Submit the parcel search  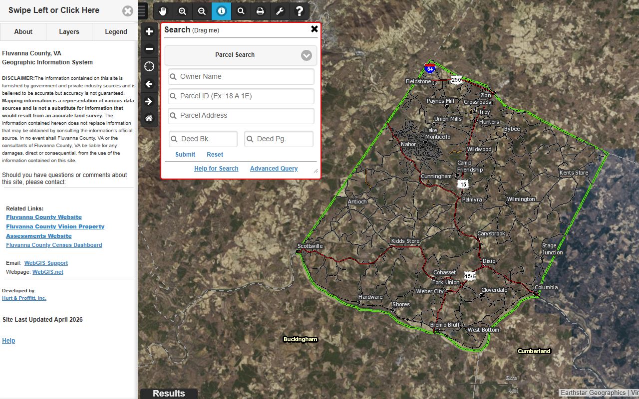[185, 155]
